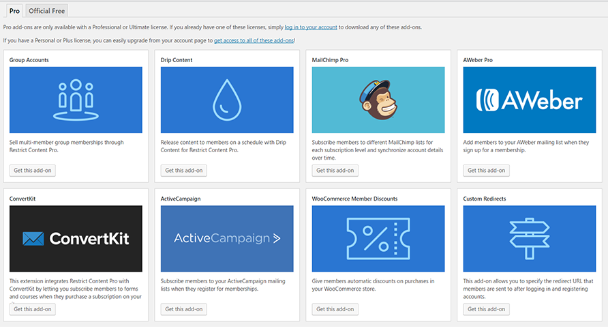Image resolution: width=608 pixels, height=331 pixels.
Task: Click the Custom Redirects signpost icon
Action: pos(529,238)
